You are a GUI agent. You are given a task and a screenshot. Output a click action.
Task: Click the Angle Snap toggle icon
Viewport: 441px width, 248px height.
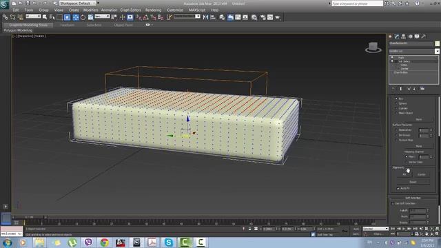click(145, 17)
